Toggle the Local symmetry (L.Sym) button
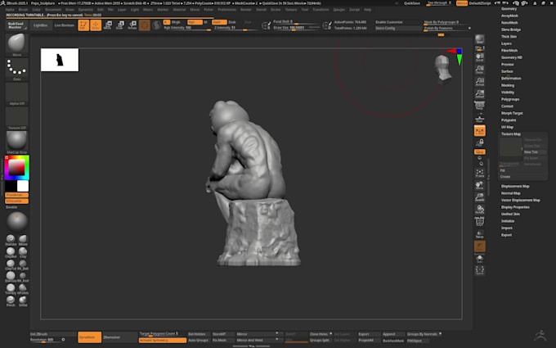 pos(479,131)
